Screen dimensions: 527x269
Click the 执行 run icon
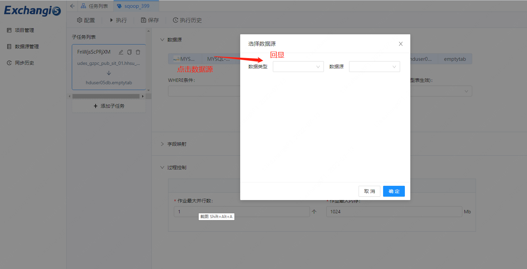click(x=113, y=20)
